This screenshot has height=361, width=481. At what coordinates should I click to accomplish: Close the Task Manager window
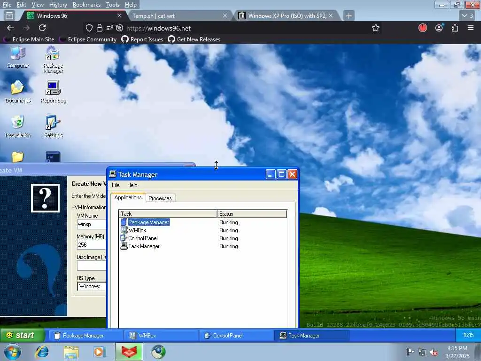tap(292, 174)
